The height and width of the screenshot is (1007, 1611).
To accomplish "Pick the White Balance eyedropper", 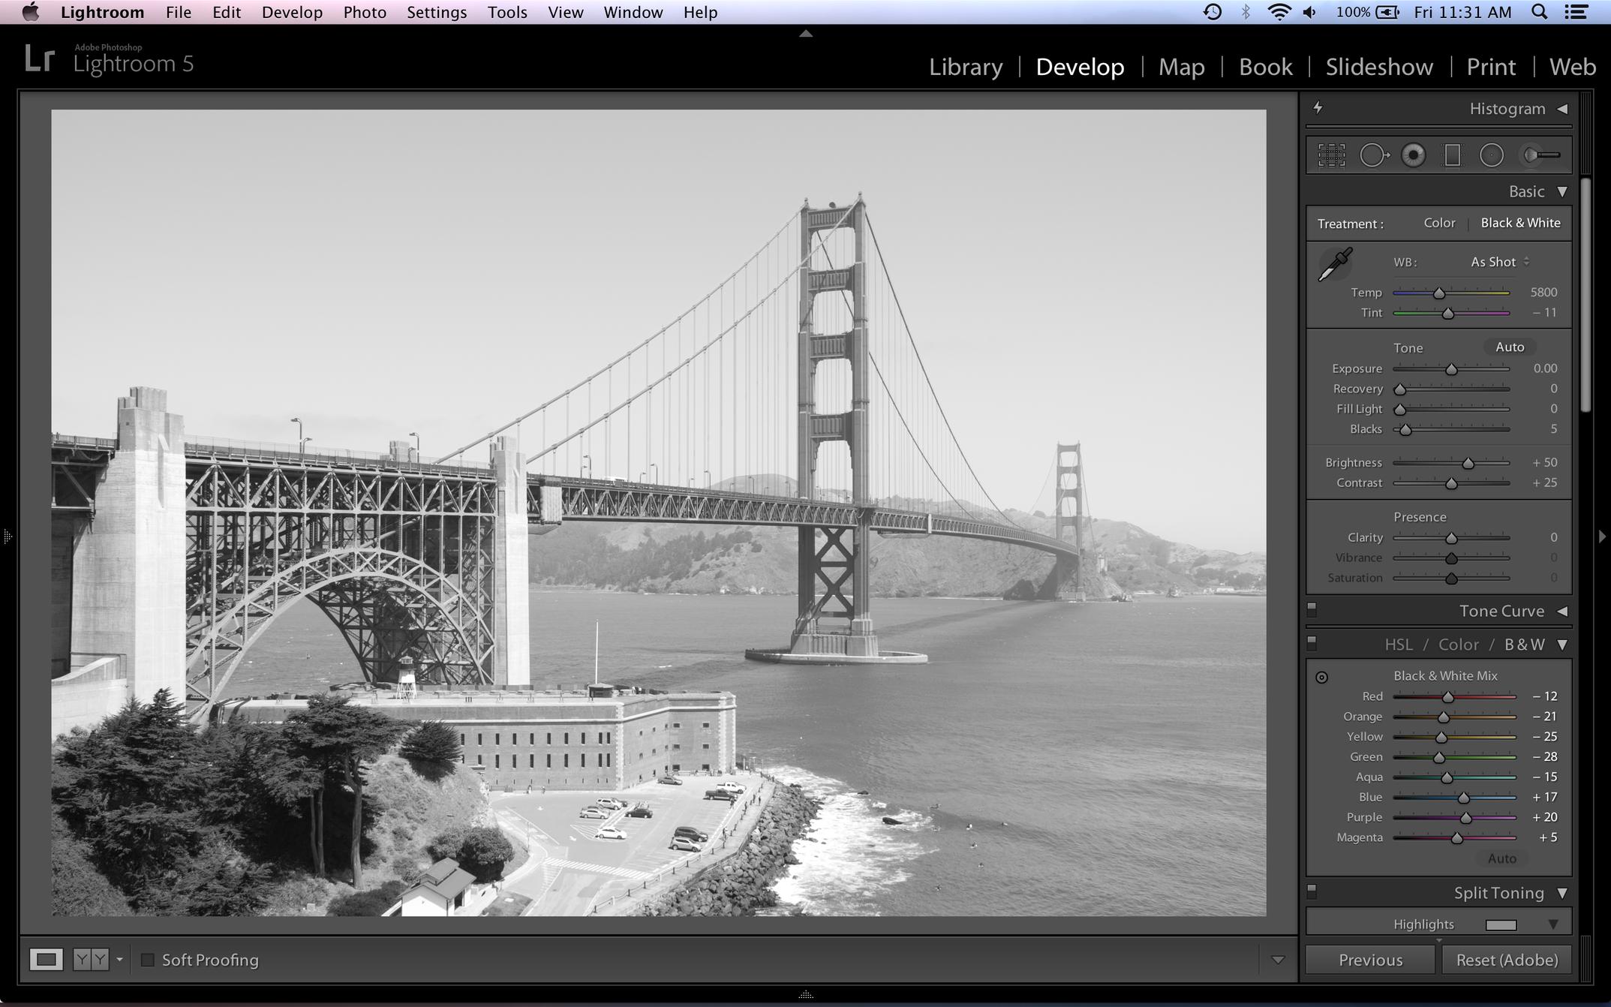I will click(1335, 265).
